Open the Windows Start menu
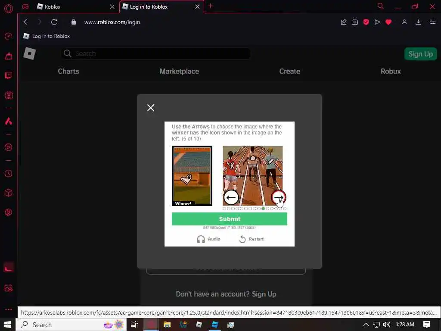 [8, 325]
